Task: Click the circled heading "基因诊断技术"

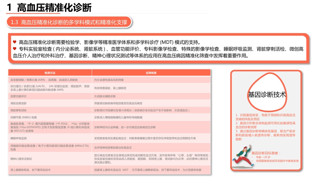Action: point(267,94)
